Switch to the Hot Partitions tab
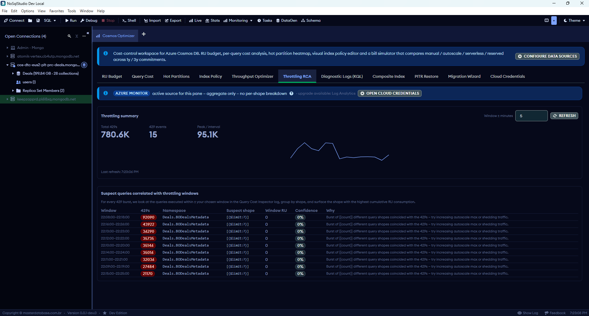Image resolution: width=589 pixels, height=316 pixels. tap(176, 76)
